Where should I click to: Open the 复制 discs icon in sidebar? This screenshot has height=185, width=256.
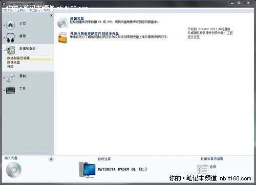[x=11, y=78]
